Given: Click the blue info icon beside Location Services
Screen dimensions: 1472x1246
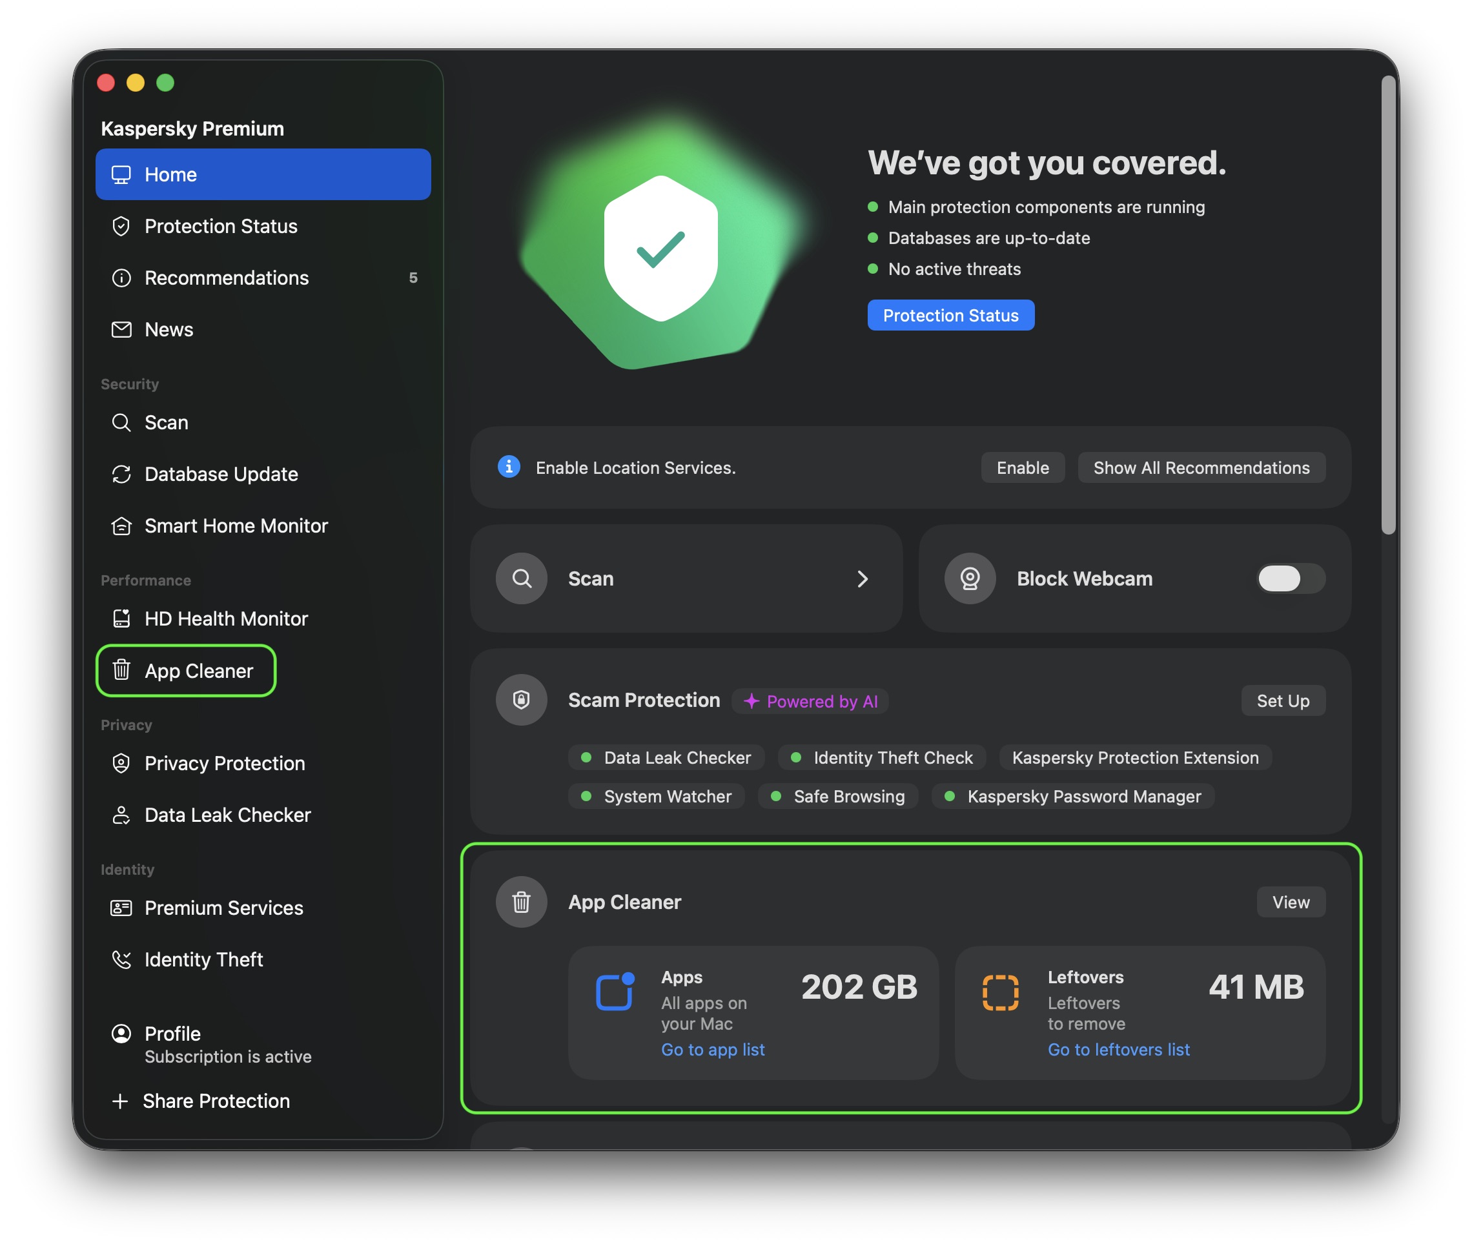Looking at the screenshot, I should point(509,467).
